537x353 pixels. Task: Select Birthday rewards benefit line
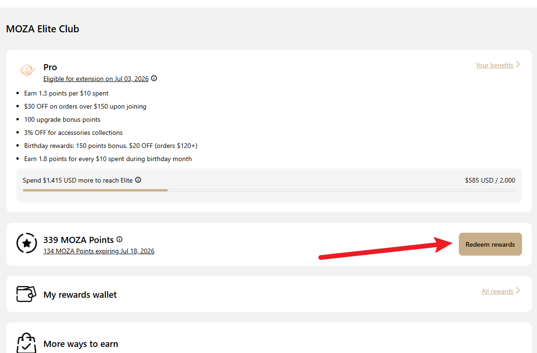110,146
